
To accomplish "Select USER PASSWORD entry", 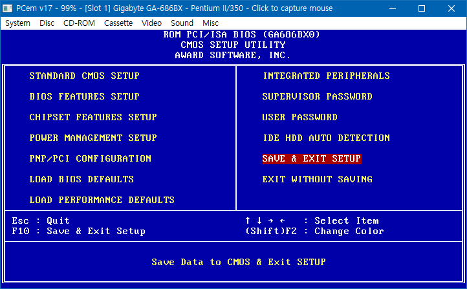I will tap(299, 117).
